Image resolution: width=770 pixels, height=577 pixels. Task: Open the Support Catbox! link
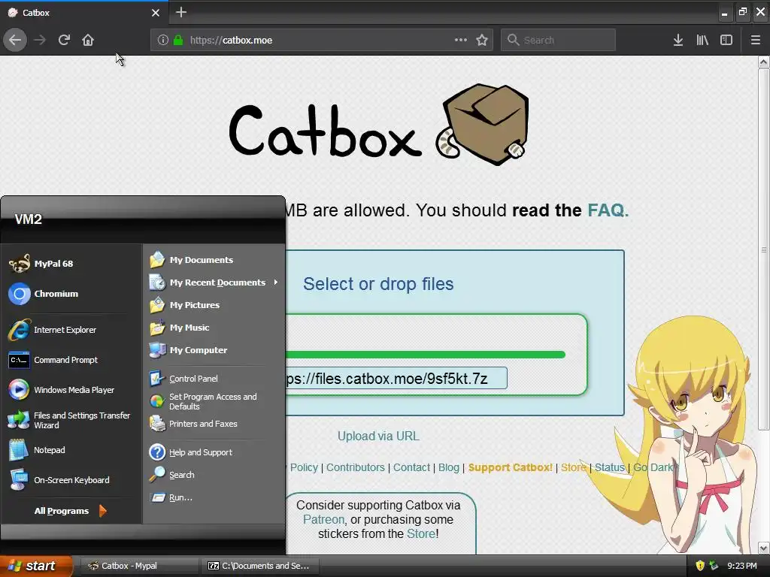[x=511, y=467]
